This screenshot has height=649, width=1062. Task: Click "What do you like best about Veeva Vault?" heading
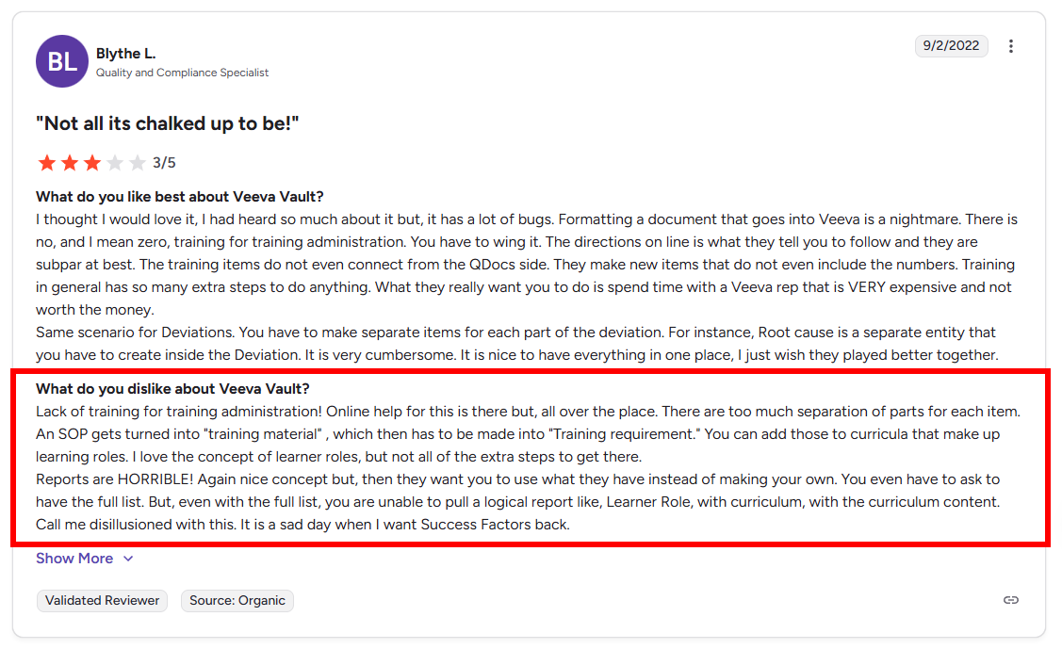coord(179,197)
